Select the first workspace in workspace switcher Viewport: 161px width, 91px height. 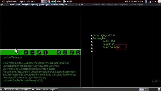pos(142,89)
